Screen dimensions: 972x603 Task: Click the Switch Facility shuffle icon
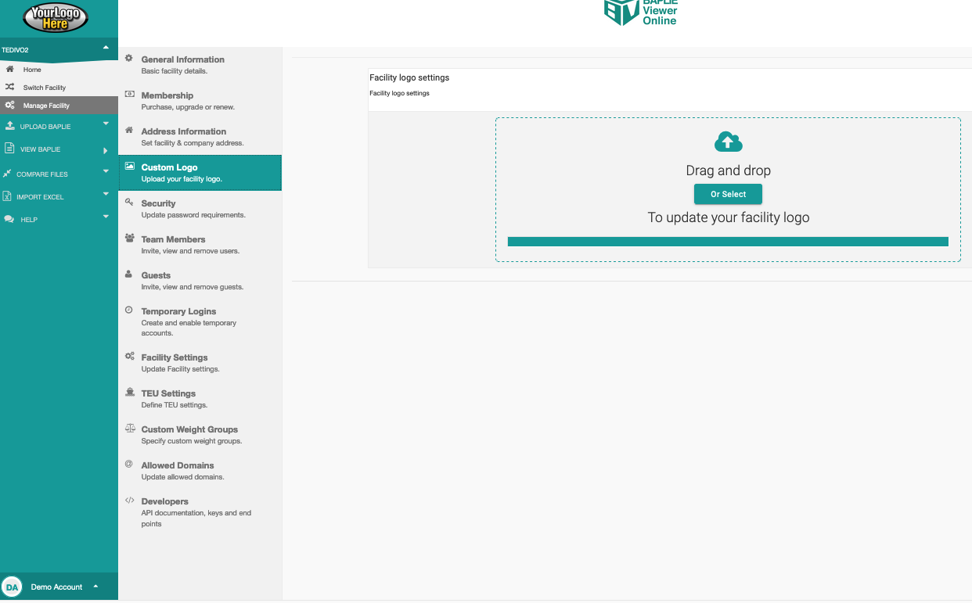[10, 88]
